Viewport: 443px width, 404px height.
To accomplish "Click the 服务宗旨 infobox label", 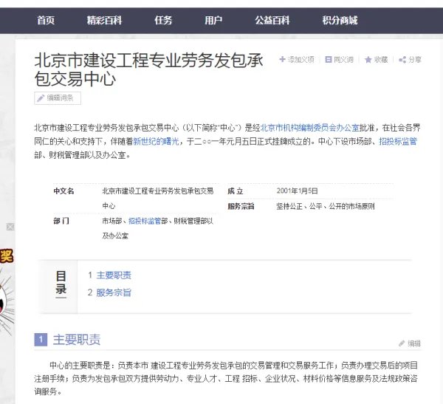I will pos(241,206).
